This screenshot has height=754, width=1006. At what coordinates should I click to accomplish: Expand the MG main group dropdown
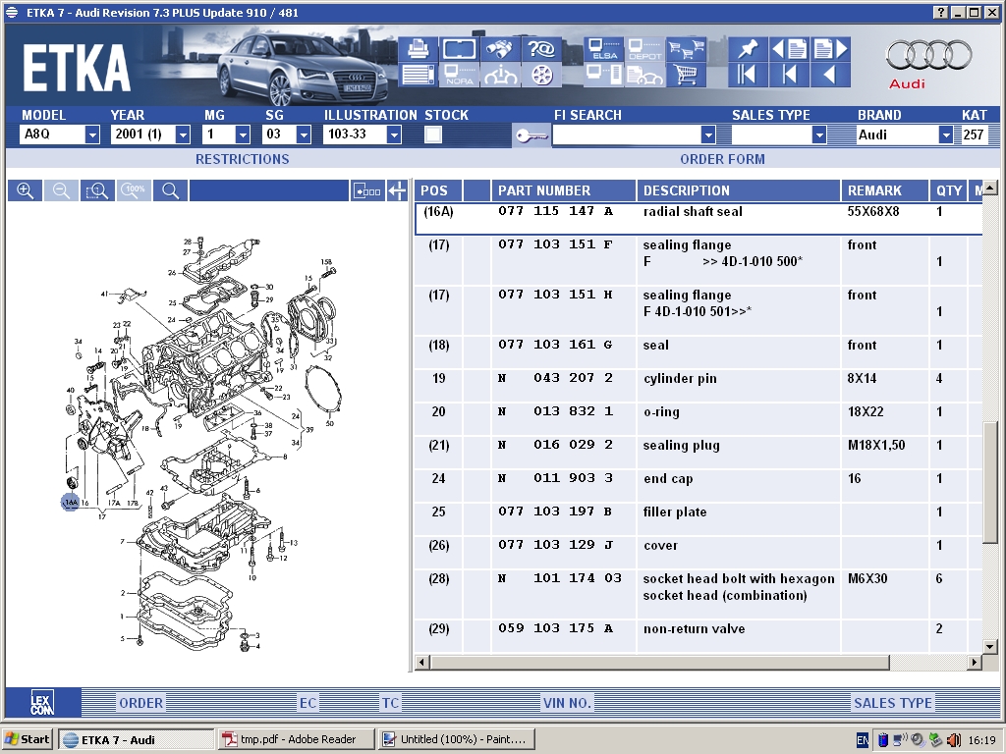pos(243,135)
